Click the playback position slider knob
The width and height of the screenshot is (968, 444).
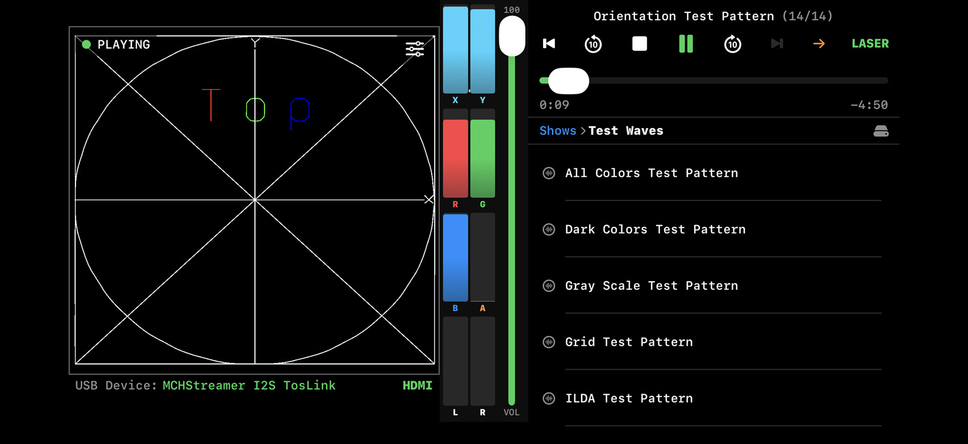tap(569, 81)
